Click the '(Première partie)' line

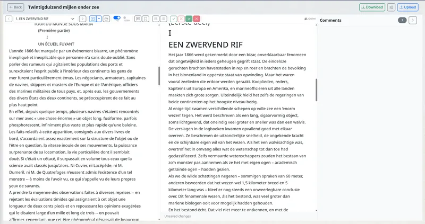[54, 31]
